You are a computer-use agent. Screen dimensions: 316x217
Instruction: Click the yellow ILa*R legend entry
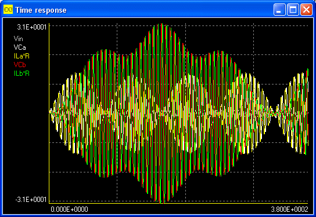point(21,56)
